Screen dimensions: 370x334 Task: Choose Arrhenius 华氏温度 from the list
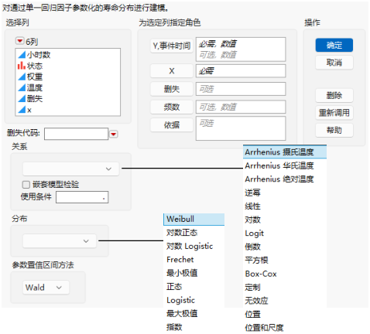point(285,165)
